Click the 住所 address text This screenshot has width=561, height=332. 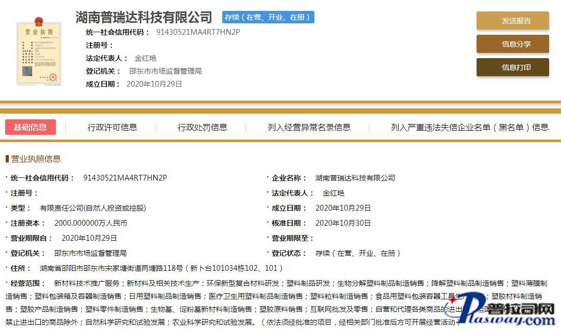(162, 268)
